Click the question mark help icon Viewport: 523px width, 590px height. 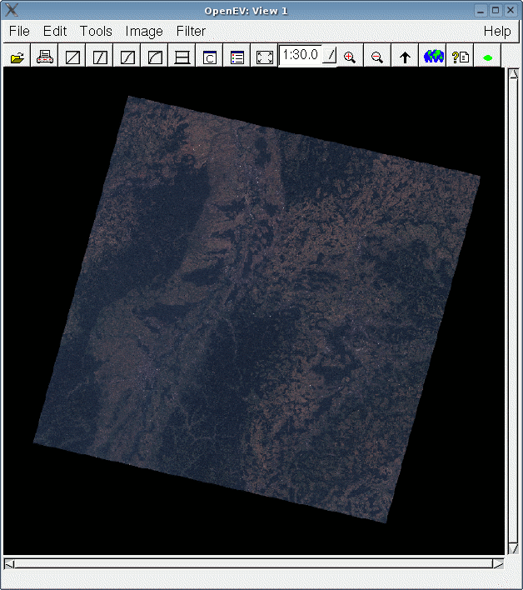pos(461,57)
